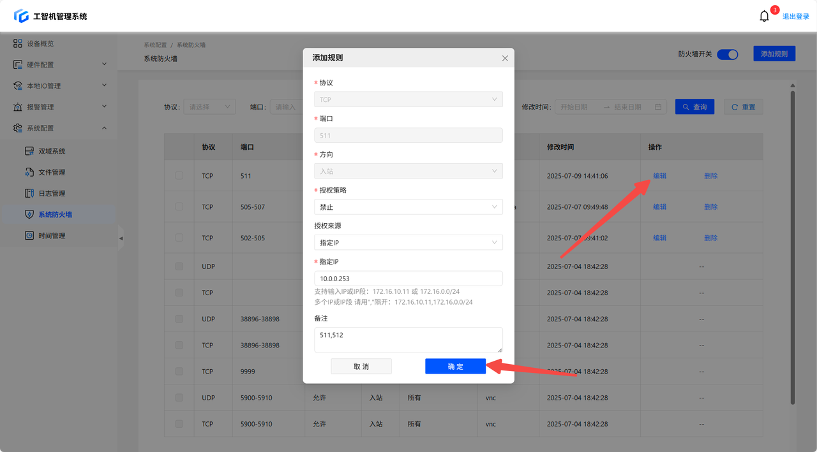
Task: Click the 设备概览 grid icon
Action: 18,43
